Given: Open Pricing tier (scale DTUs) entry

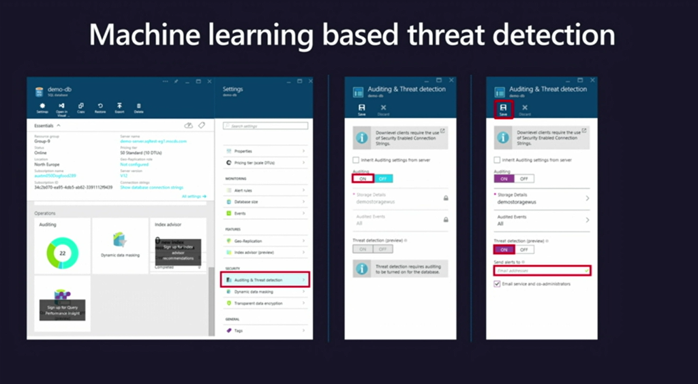Looking at the screenshot, I should (266, 163).
